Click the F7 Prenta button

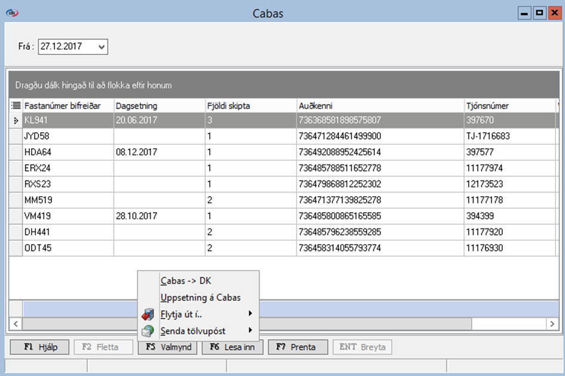click(x=298, y=347)
